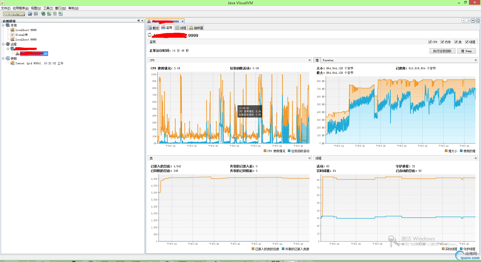
Task: Select the highlighted remote JMX connection
Action: point(34,54)
